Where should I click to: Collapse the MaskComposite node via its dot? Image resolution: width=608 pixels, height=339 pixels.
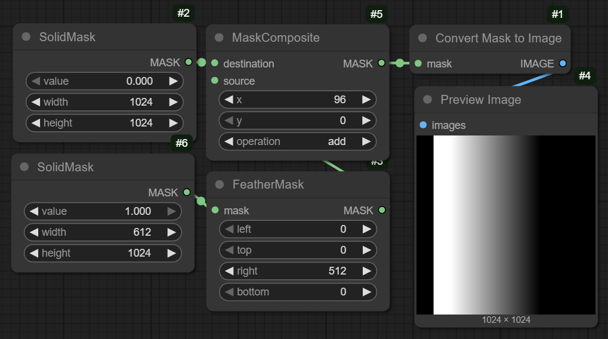[x=219, y=38]
